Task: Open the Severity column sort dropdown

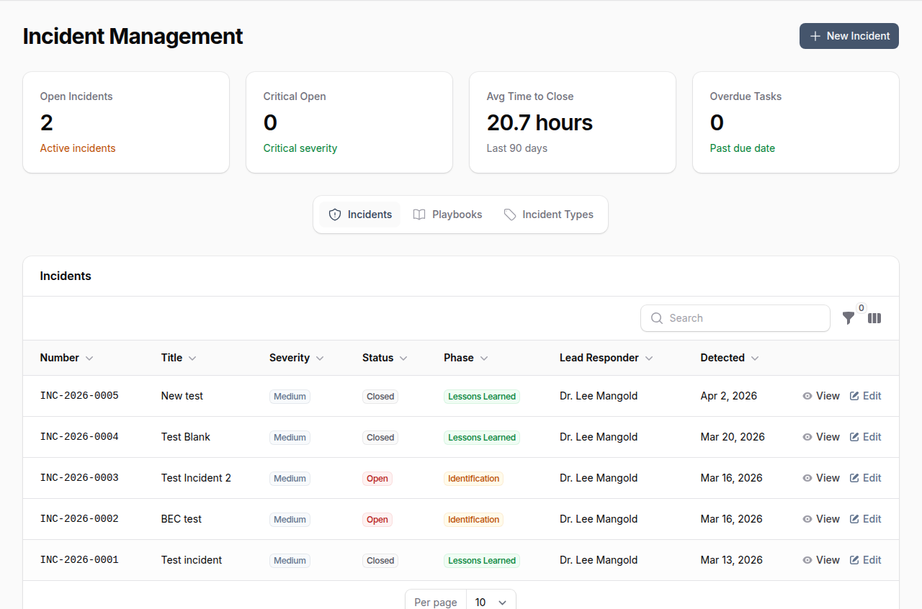Action: coord(321,358)
